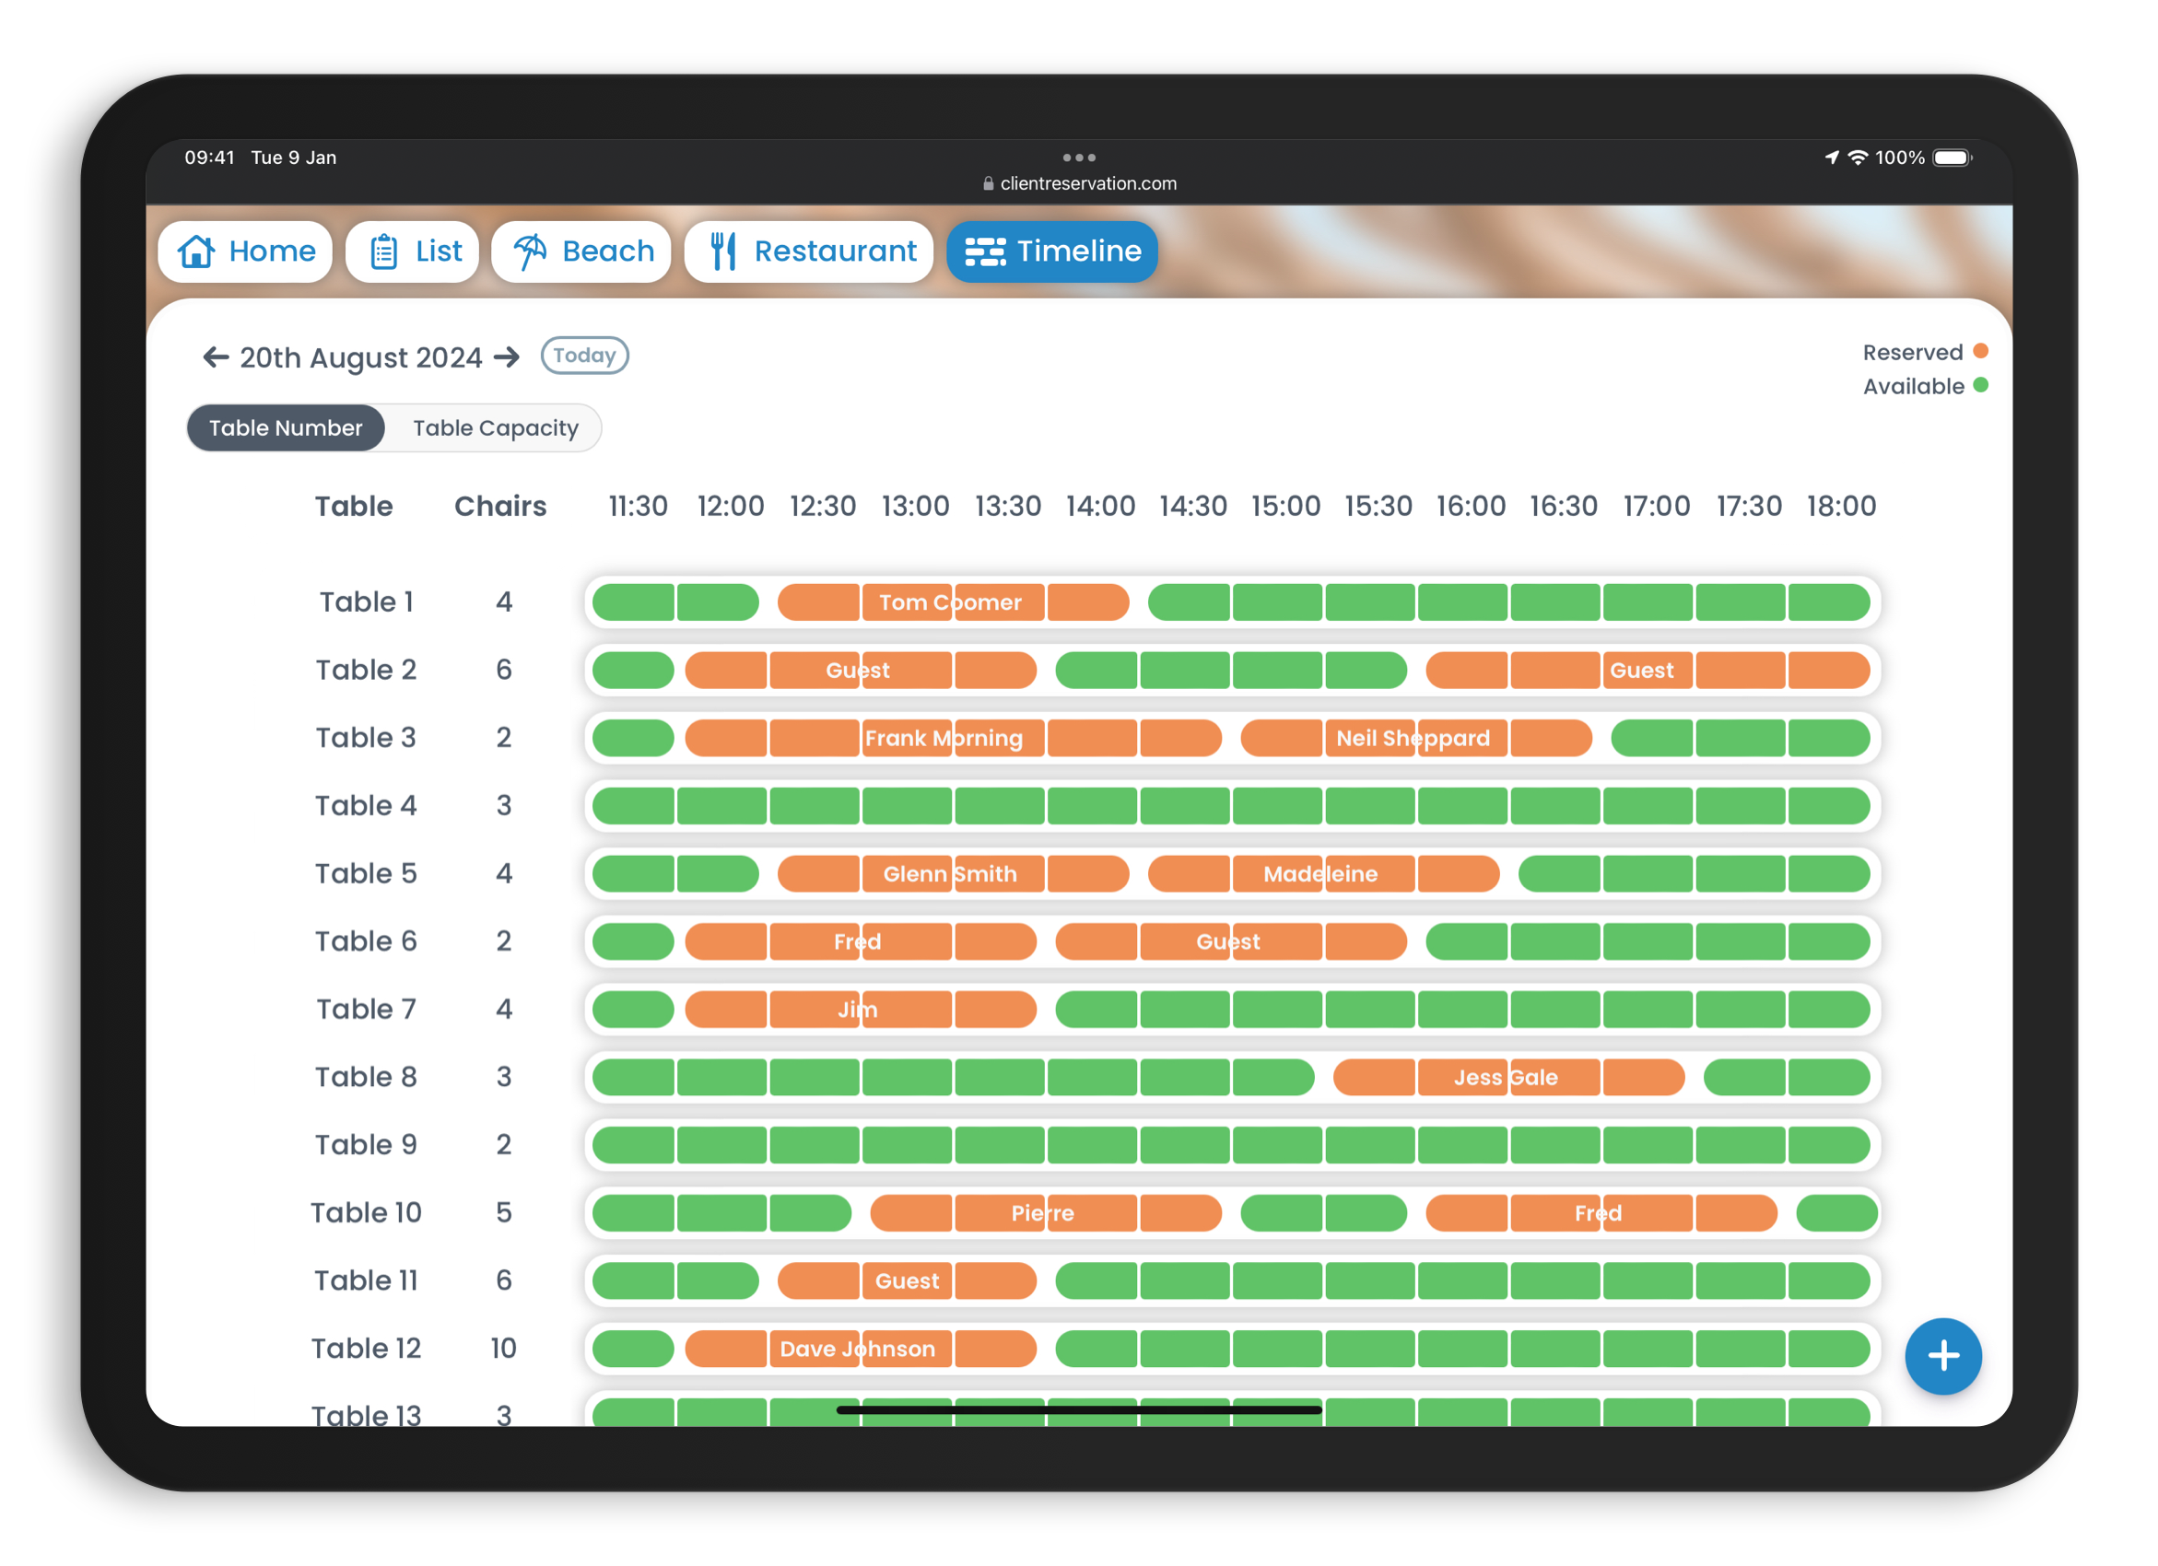
Task: Click the Timeline bars icon
Action: 985,251
